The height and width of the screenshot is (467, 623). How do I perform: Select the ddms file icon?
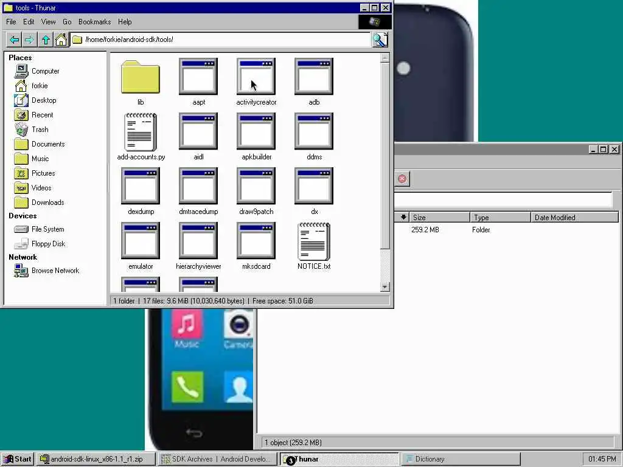coord(314,131)
